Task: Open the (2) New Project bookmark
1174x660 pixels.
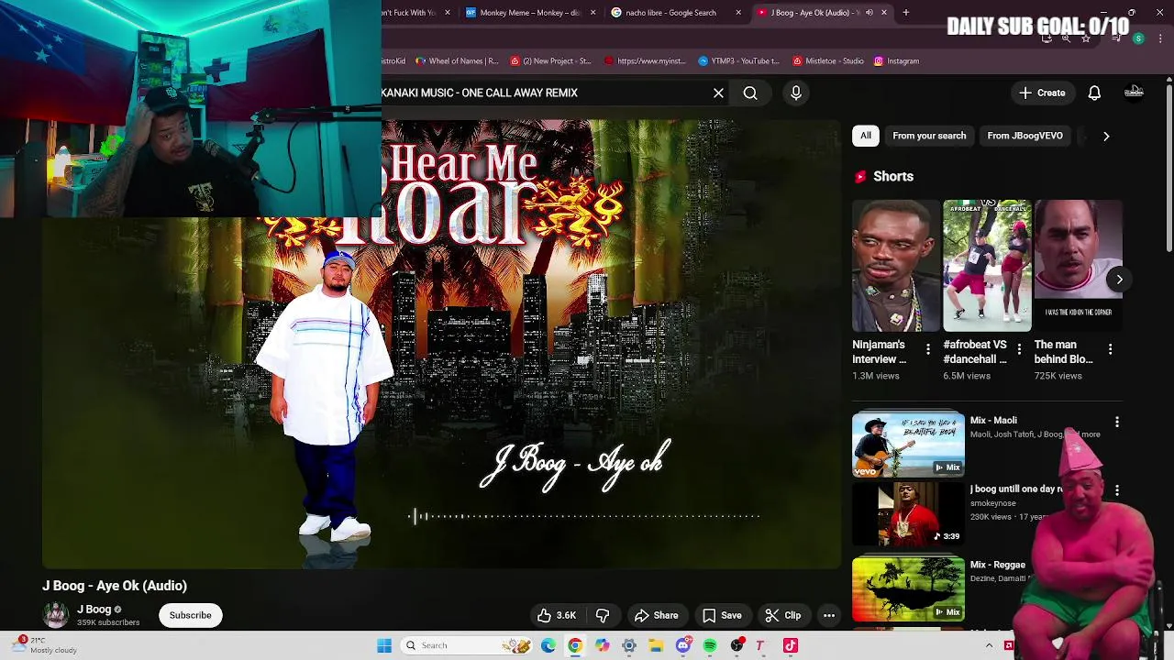Action: click(x=550, y=60)
